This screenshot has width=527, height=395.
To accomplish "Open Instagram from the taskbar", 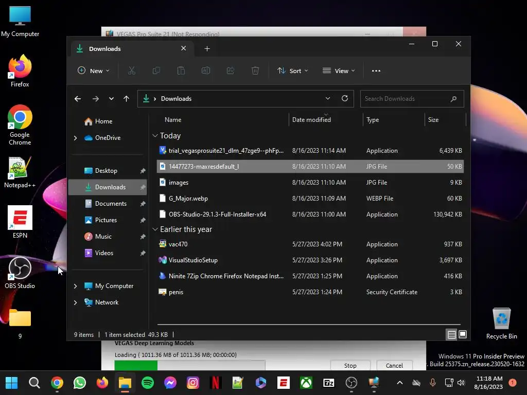I will [x=193, y=383].
